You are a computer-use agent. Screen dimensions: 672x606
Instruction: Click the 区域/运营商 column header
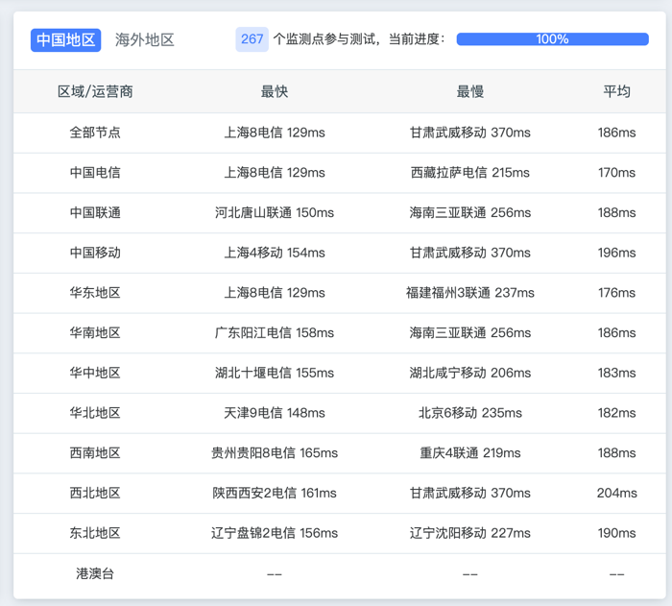95,91
